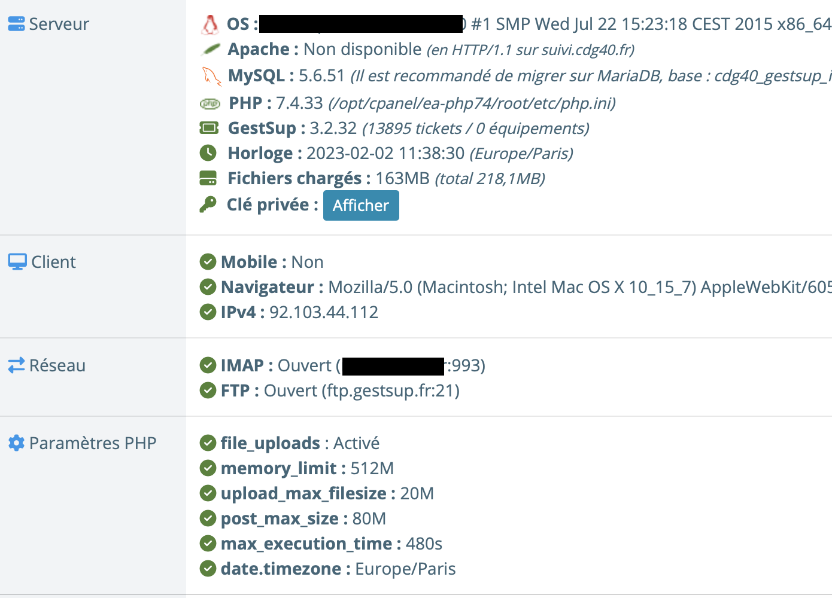The image size is (832, 598).
Task: Click the memory_limit 512M value
Action: coord(372,468)
